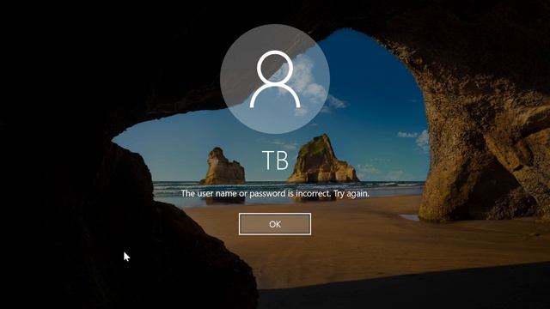Click the TB account name
Screen dimensions: 550x309
(x=275, y=161)
